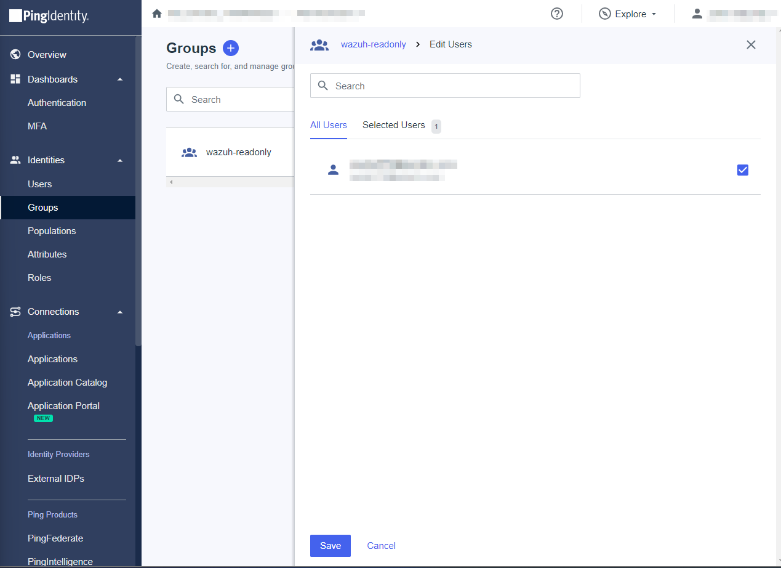The image size is (781, 568).
Task: Cancel editing users
Action: coord(381,546)
